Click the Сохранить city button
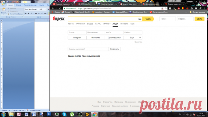Screen dimensions: 208x117 click(114, 49)
